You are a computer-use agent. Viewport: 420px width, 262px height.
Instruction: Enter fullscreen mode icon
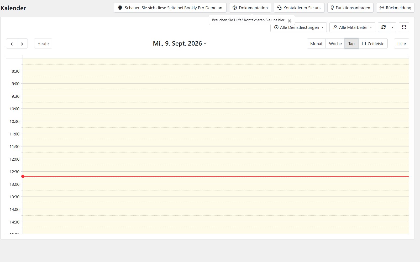point(404,27)
